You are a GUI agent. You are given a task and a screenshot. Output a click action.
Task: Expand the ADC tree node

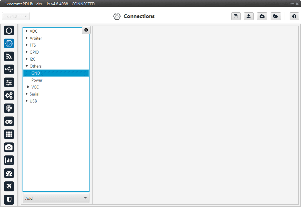point(27,31)
